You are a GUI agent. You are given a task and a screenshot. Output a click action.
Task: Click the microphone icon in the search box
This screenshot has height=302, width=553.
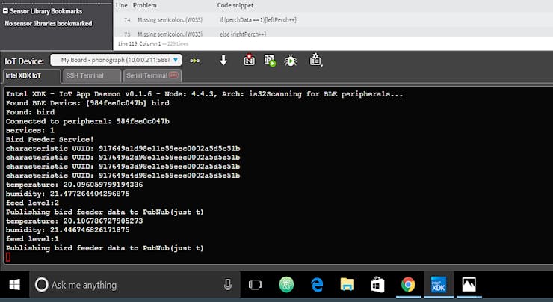(x=228, y=284)
